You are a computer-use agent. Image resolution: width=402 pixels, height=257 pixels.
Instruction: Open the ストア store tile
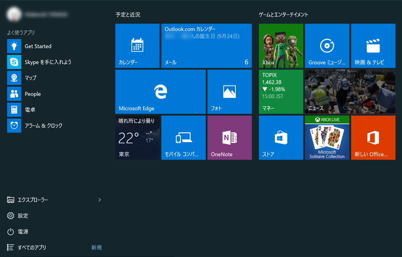pos(281,138)
